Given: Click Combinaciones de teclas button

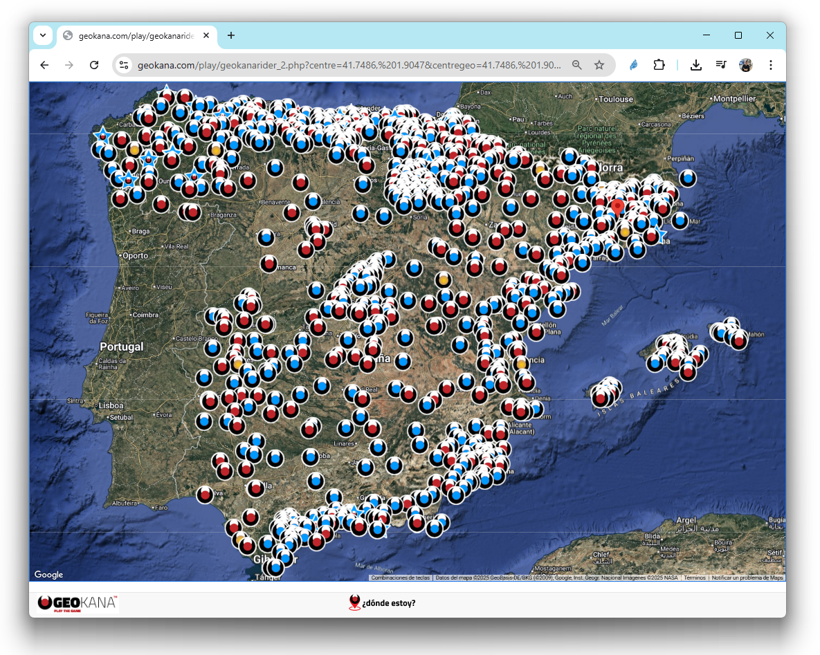Looking at the screenshot, I should coord(401,578).
